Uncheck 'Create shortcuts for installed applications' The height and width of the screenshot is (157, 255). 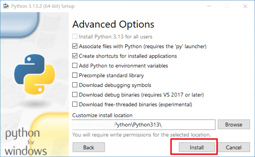[x=75, y=56]
